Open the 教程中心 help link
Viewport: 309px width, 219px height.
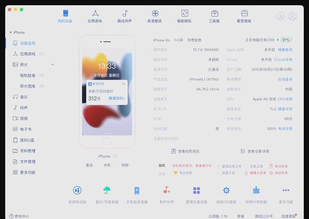point(19,216)
